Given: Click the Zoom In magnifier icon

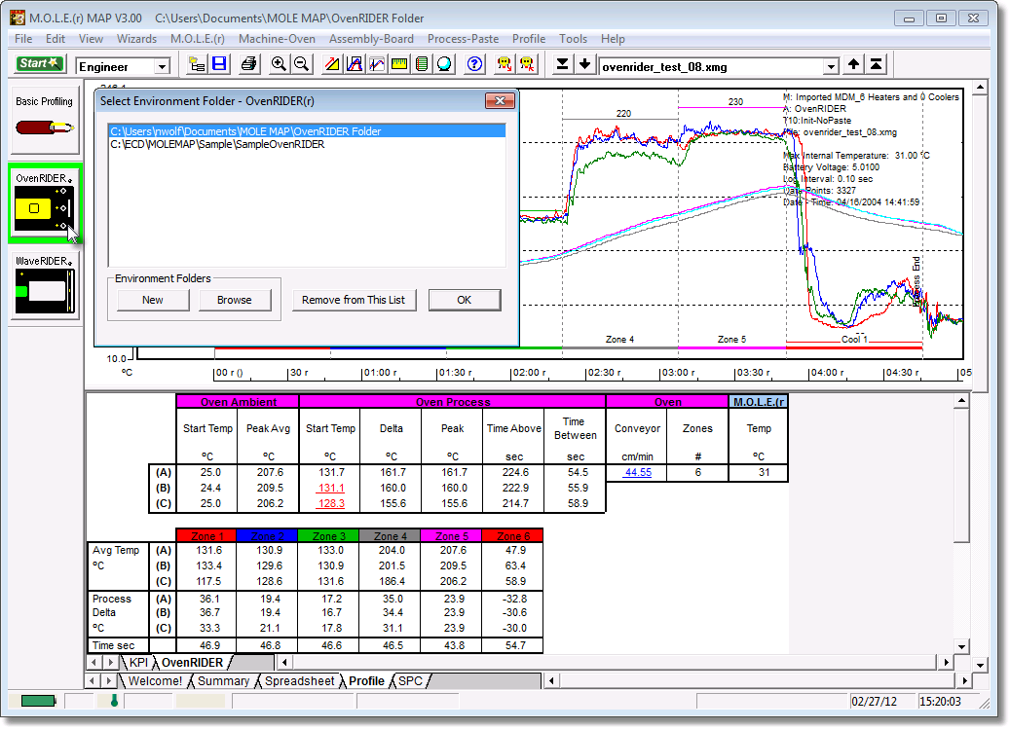Looking at the screenshot, I should coord(279,64).
